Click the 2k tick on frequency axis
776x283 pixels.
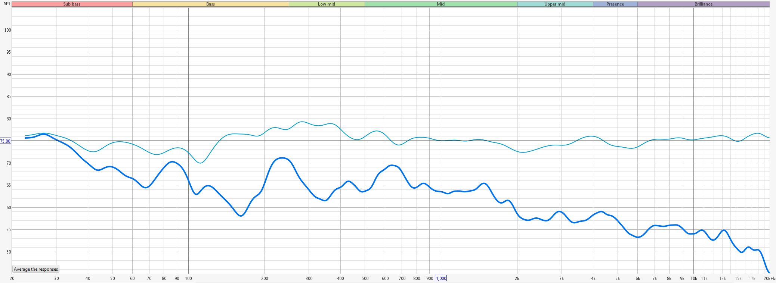coord(517,279)
